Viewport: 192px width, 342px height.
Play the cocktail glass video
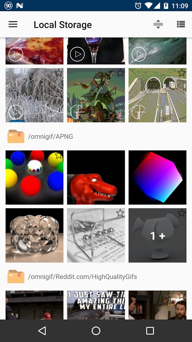(77, 54)
